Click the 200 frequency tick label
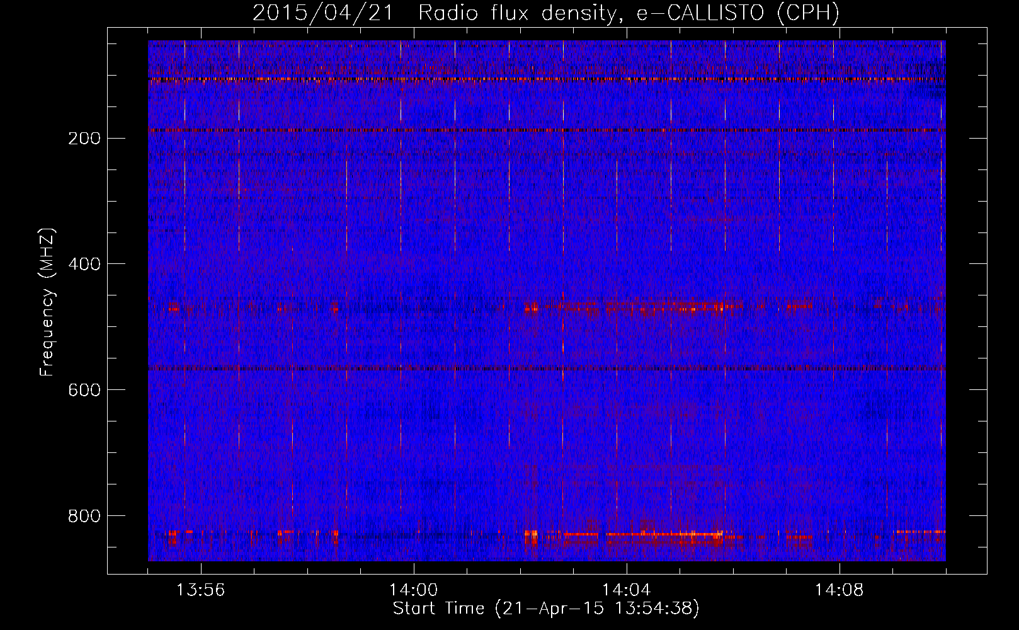This screenshot has height=630, width=1019. (x=84, y=138)
